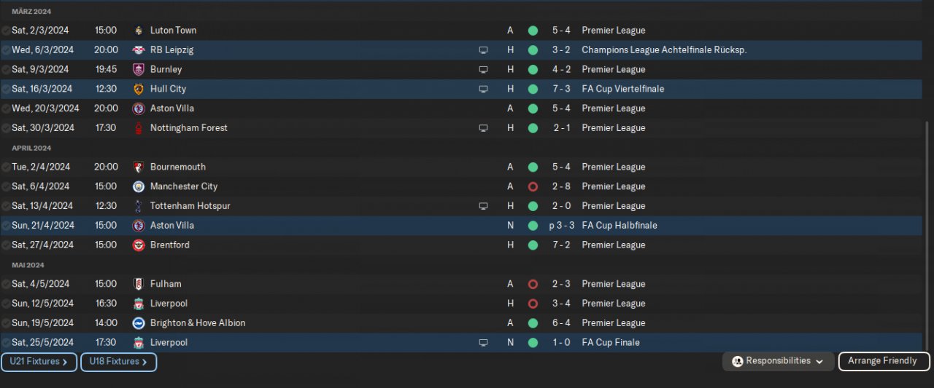Click green win indicator on Luton Town match
Viewport: 934px width, 388px height.
[533, 31]
